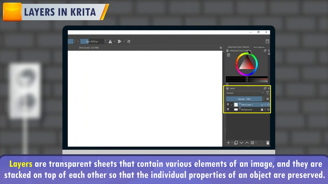Click the checkmark box of Paint Layer 1
328x184 pixels.
click(232, 105)
